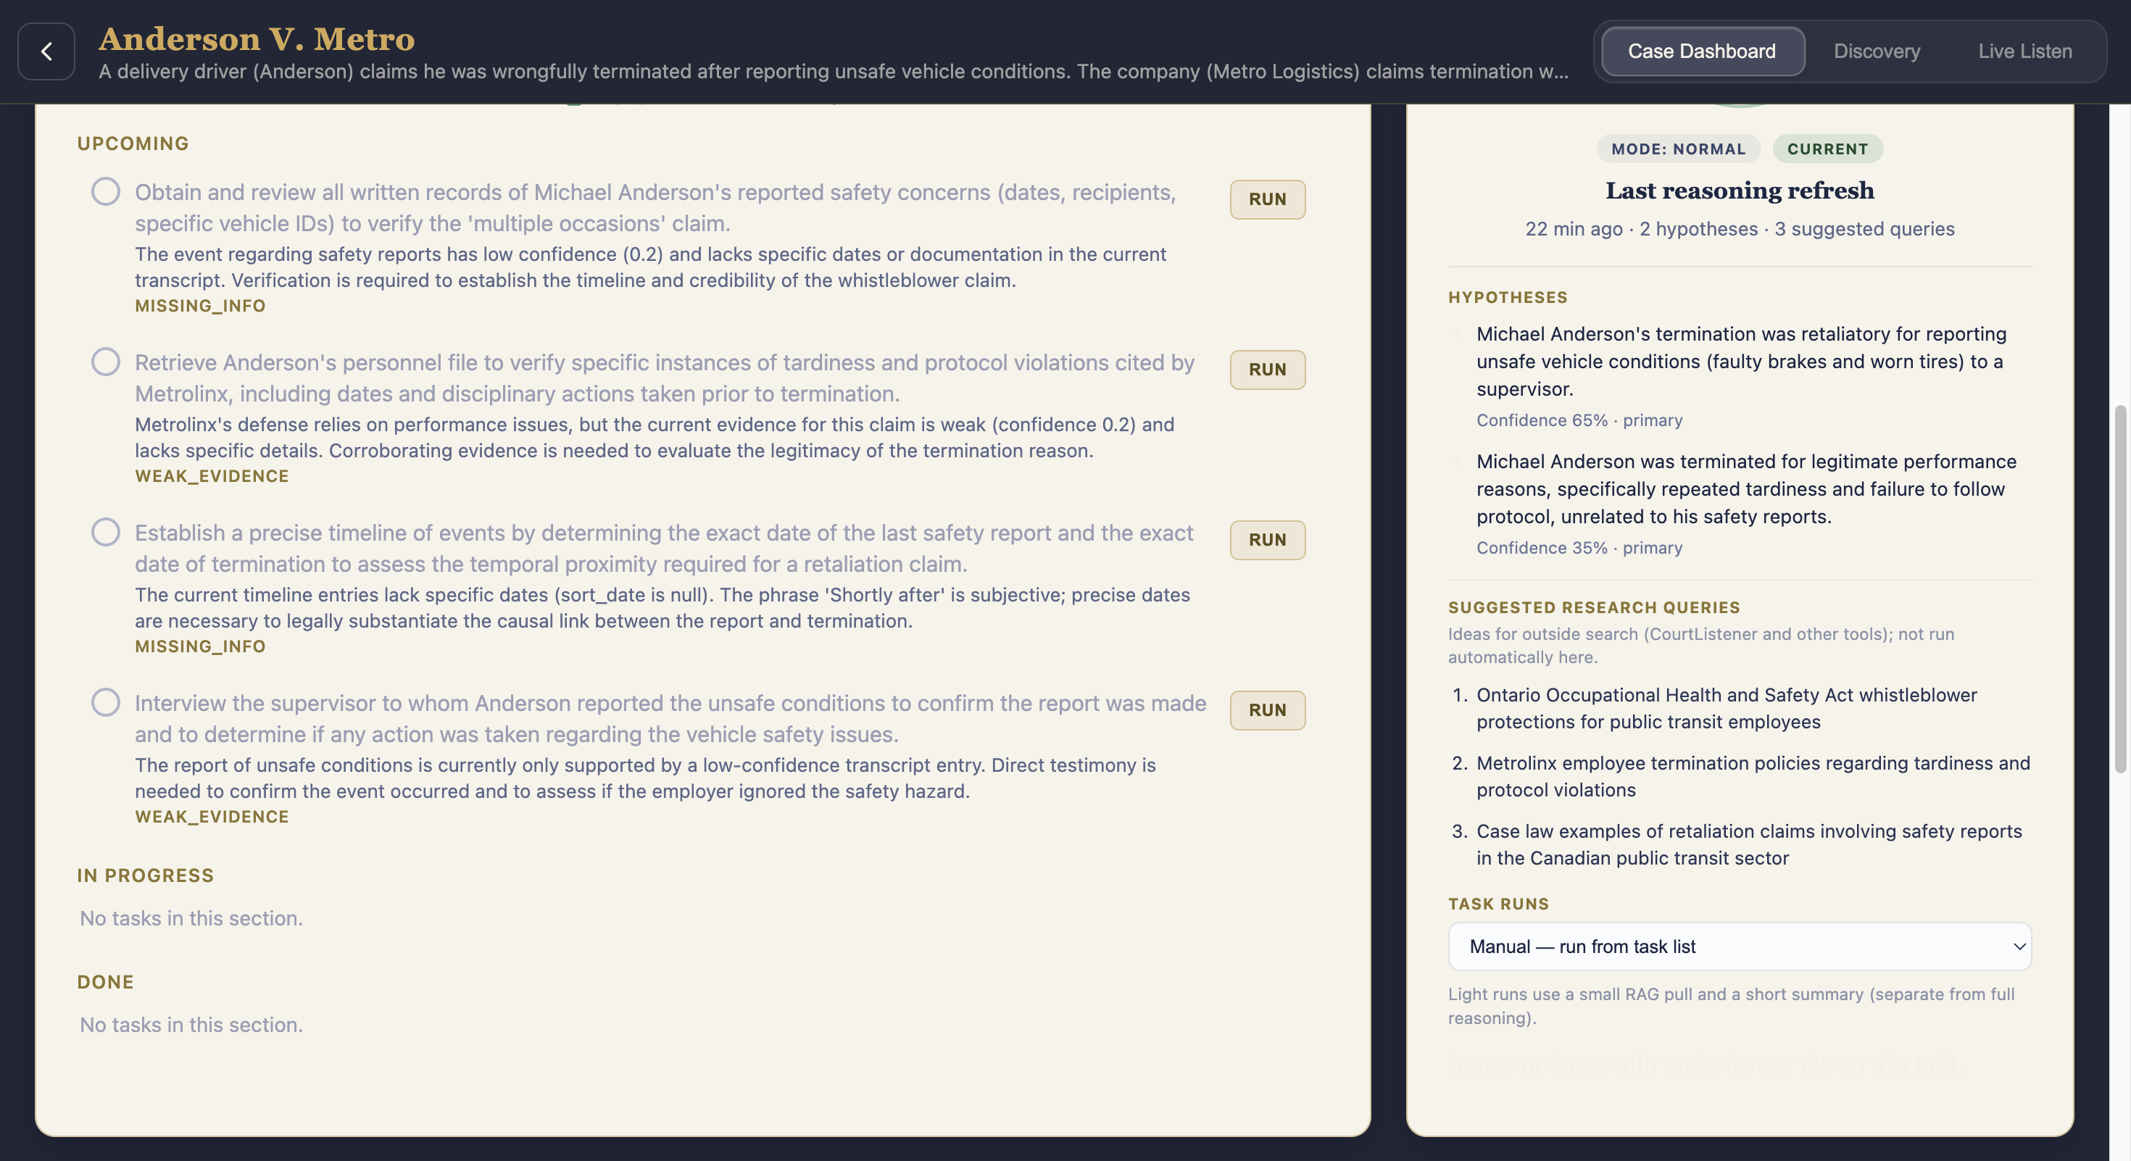The height and width of the screenshot is (1161, 2131).
Task: Check the supervisor interview task circle
Action: [105, 703]
